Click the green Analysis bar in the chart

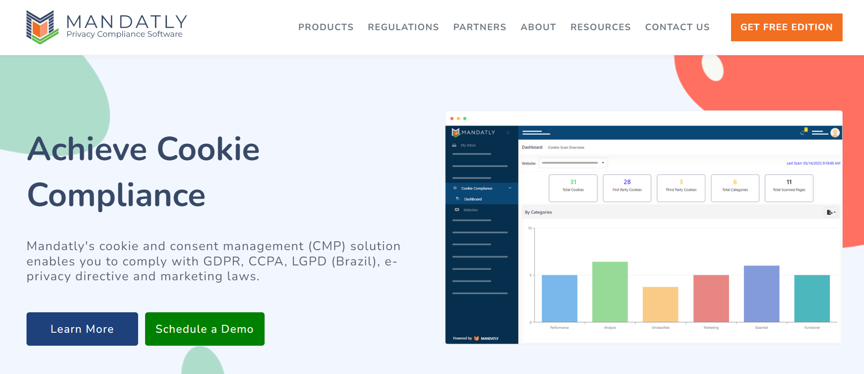(610, 292)
